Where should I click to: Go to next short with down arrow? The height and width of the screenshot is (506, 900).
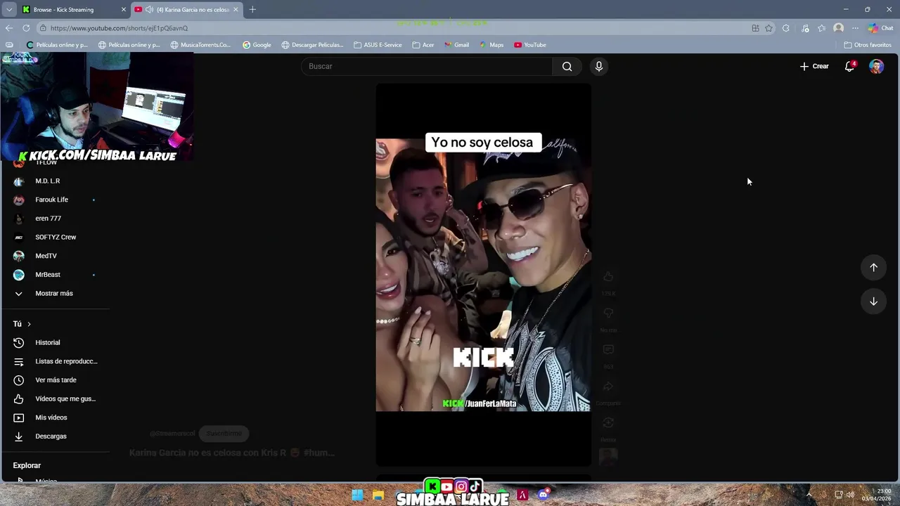873,301
